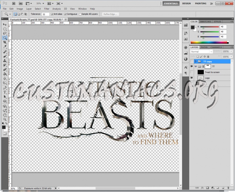Image resolution: width=235 pixels, height=192 pixels.
Task: Select the Clone Stamp tool
Action: pyautogui.click(x=5, y=61)
